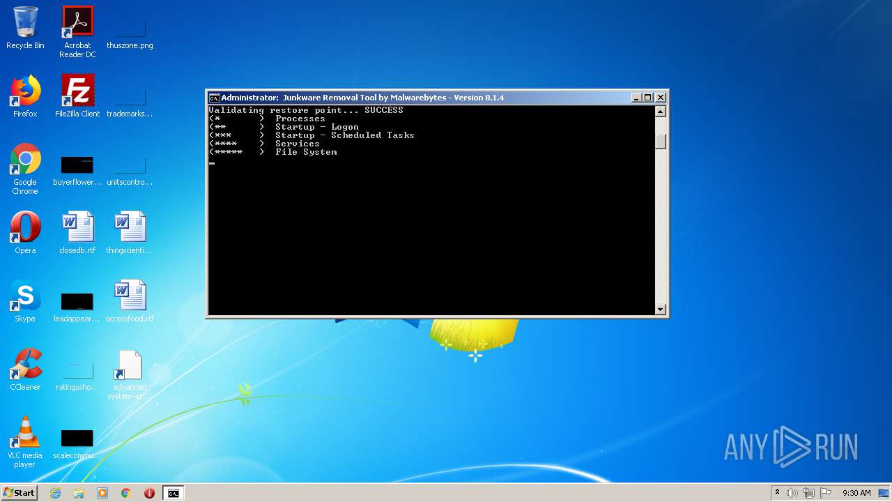Open the Recycle Bin desktop icon

tap(25, 28)
